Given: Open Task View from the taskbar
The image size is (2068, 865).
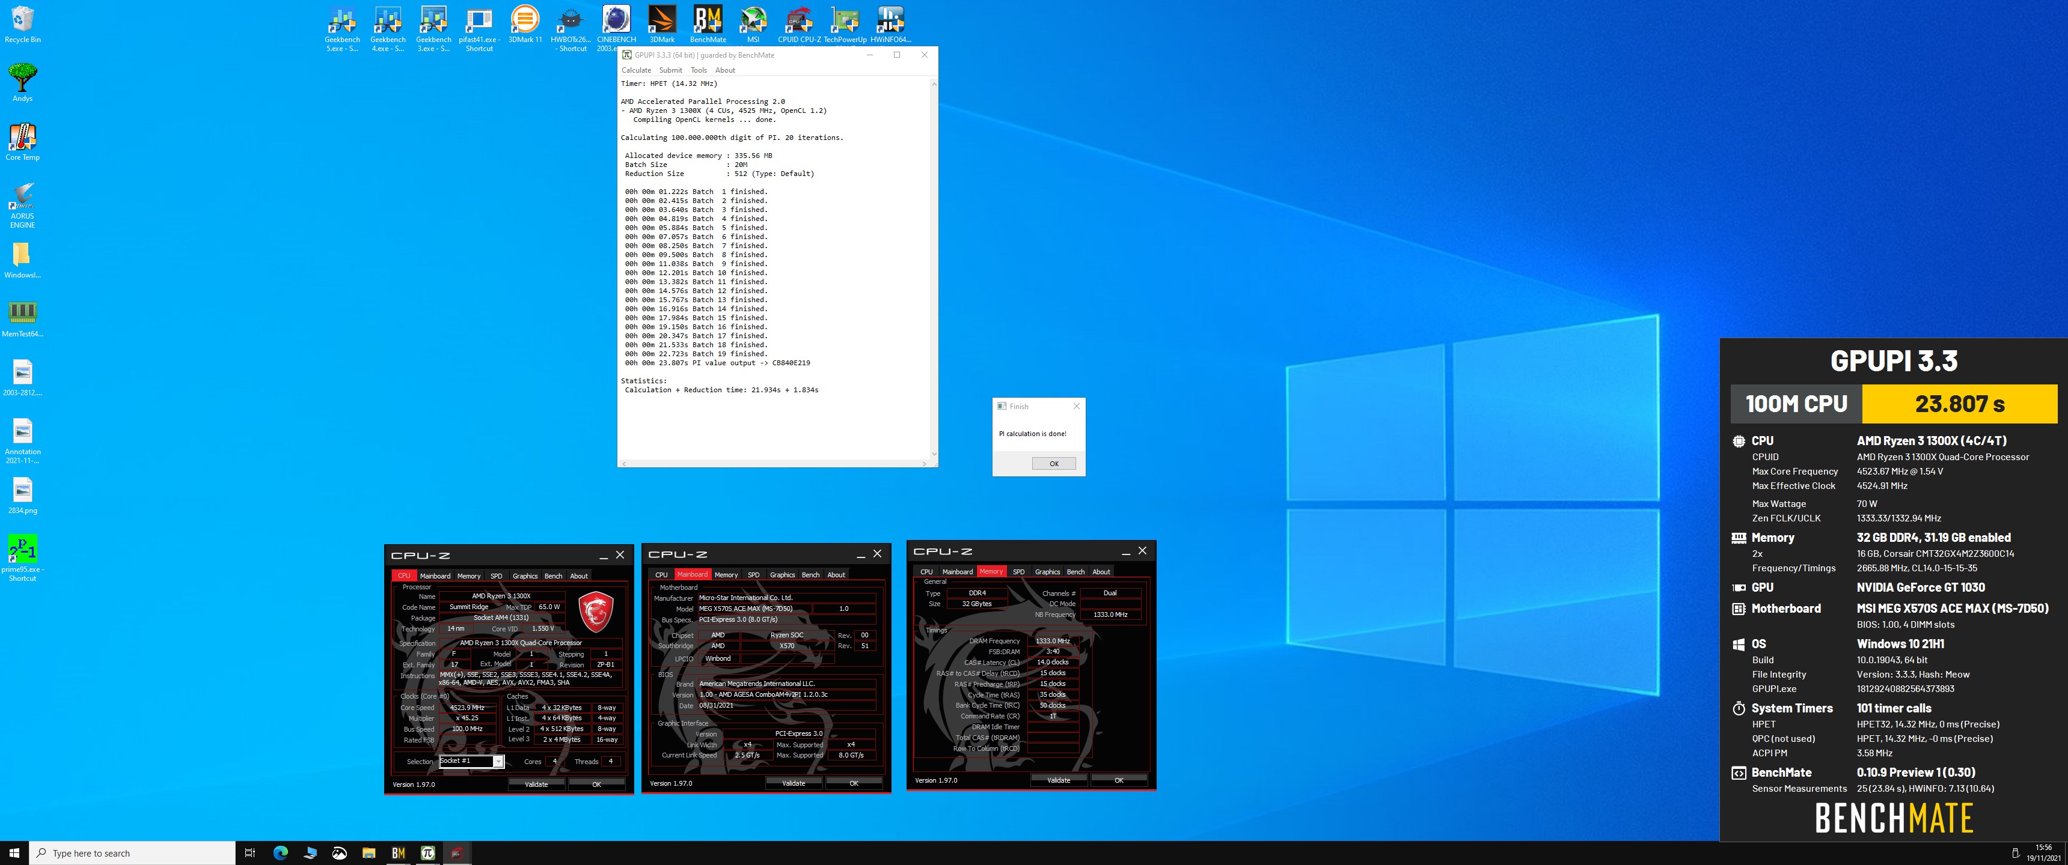Looking at the screenshot, I should (249, 853).
